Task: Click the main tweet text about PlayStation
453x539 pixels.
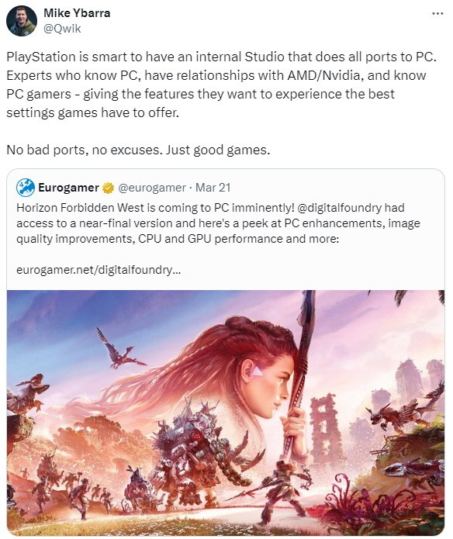Action: (x=221, y=85)
